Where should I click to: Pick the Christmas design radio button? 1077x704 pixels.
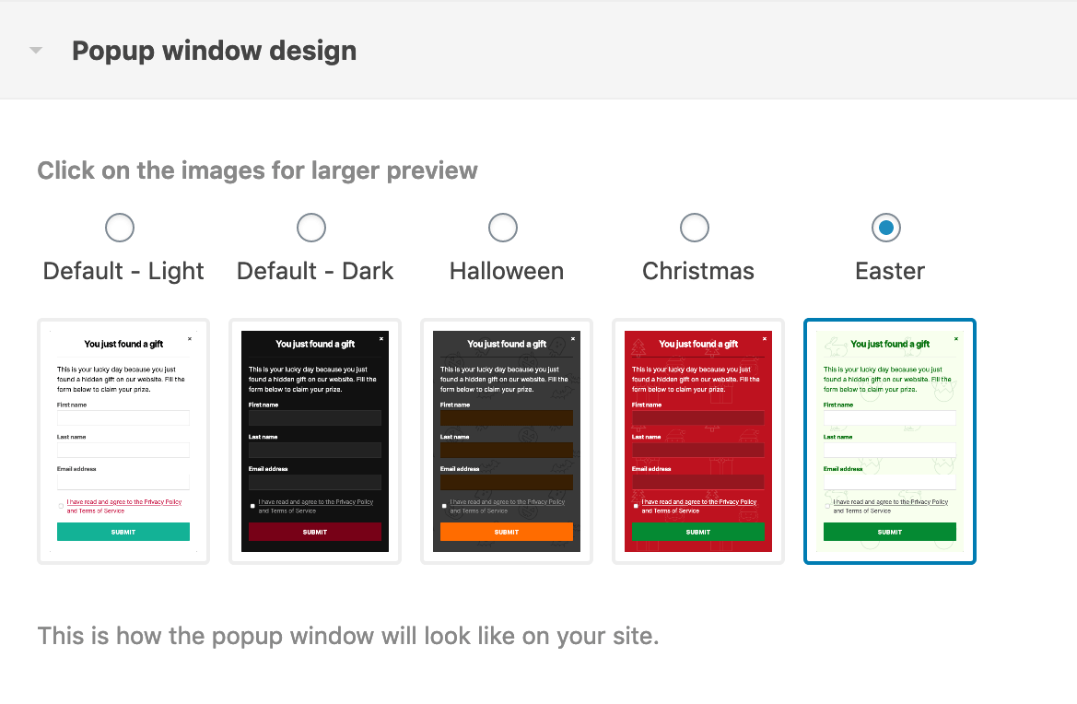695,228
